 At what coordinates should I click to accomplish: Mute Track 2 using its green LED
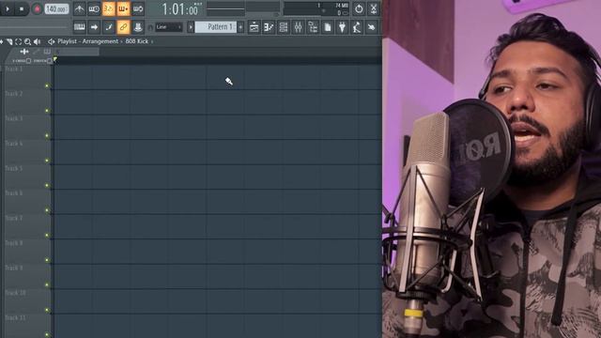tap(47, 111)
